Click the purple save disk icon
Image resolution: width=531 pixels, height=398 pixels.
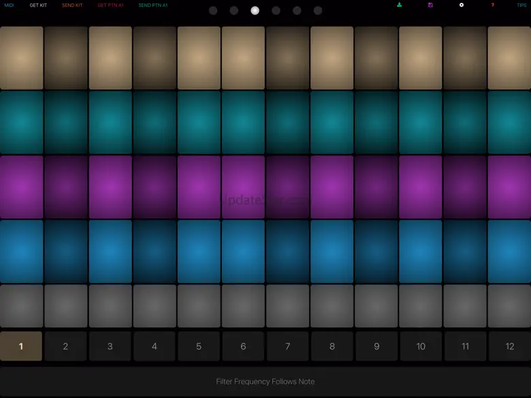point(430,5)
